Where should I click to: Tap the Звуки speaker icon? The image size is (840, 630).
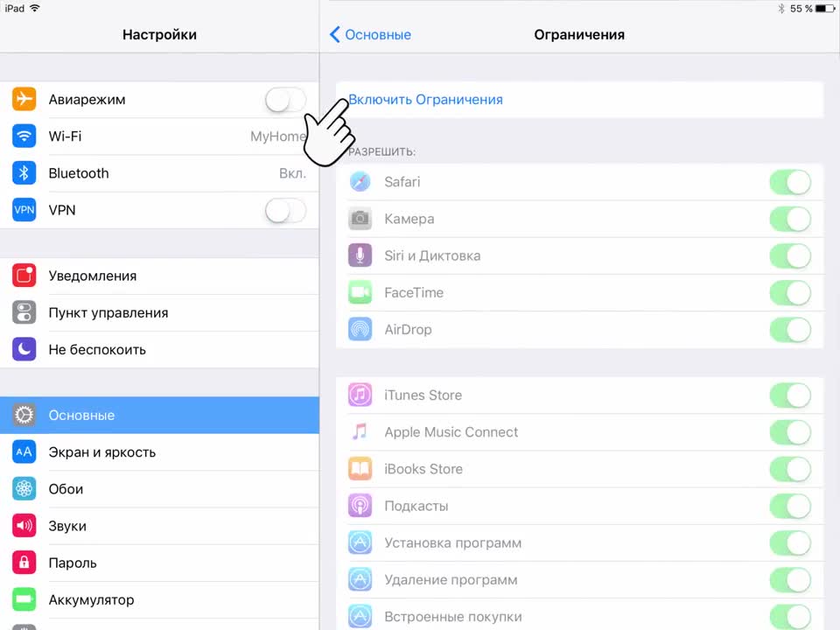(24, 526)
